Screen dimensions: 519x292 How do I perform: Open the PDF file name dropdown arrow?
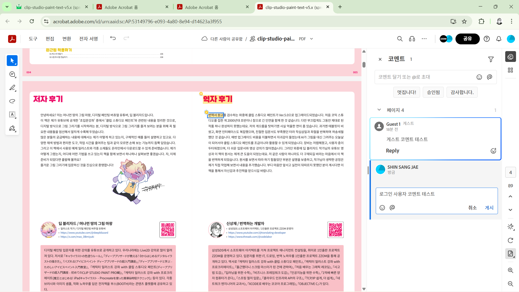tap(311, 39)
